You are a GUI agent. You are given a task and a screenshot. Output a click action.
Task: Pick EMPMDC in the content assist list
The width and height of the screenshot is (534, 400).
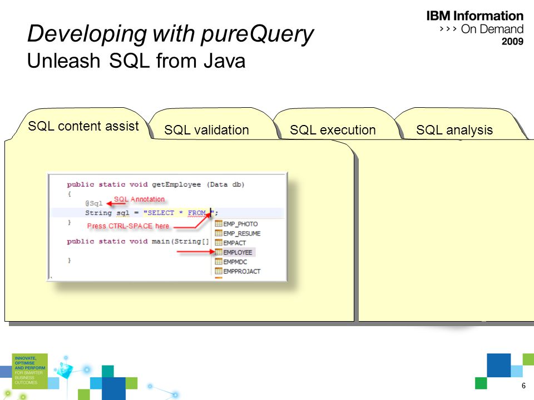(x=235, y=262)
